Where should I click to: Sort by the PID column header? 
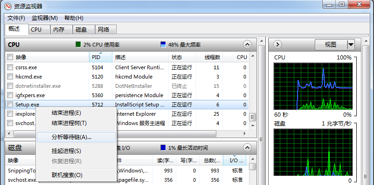click(101, 57)
